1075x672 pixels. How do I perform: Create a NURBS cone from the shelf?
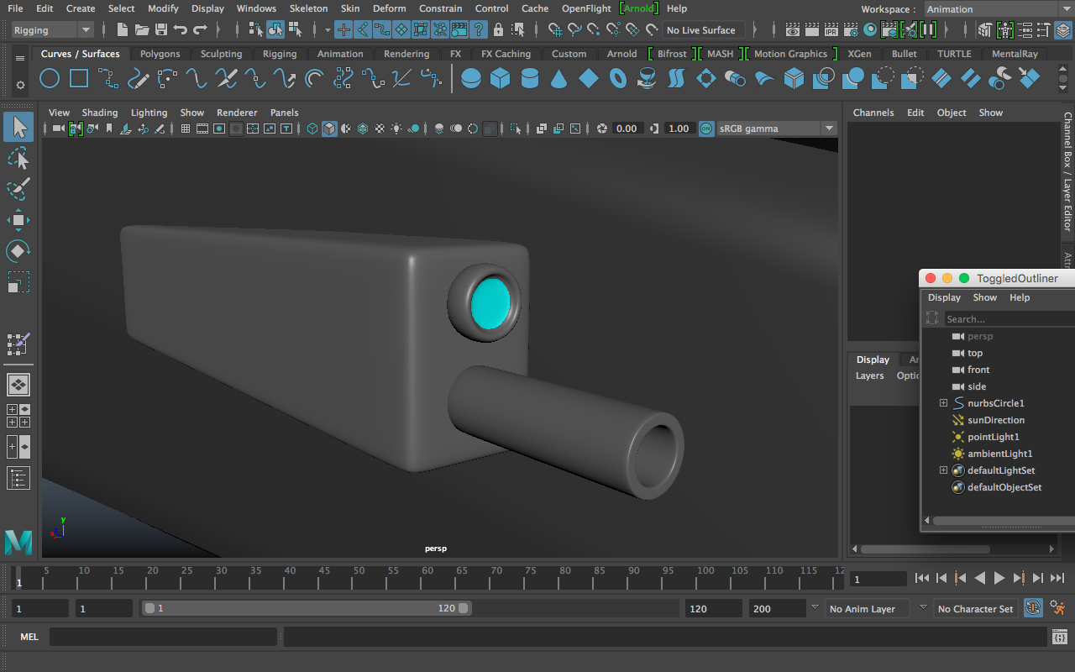coord(559,79)
